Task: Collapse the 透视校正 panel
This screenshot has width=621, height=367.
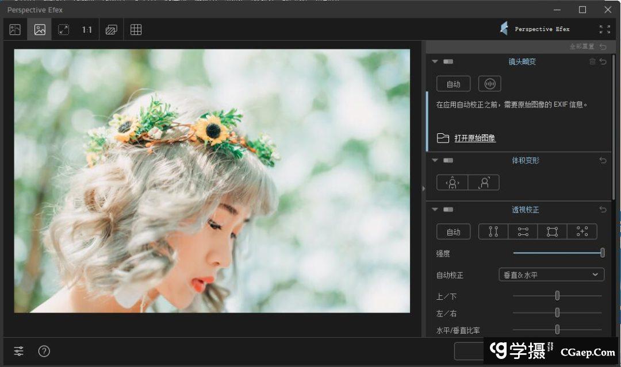Action: click(435, 210)
